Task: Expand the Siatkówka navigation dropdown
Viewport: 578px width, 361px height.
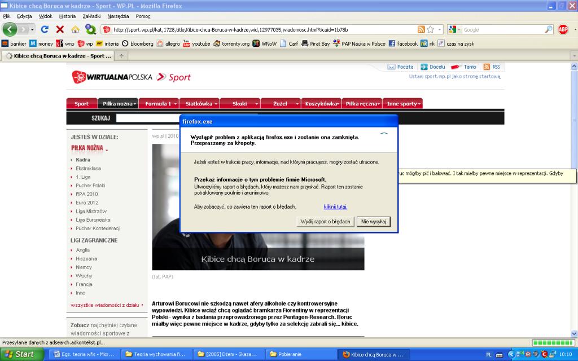Action: [x=216, y=104]
